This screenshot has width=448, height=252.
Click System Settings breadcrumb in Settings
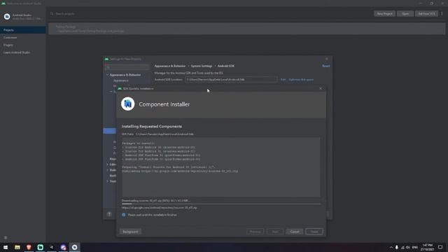(x=202, y=66)
